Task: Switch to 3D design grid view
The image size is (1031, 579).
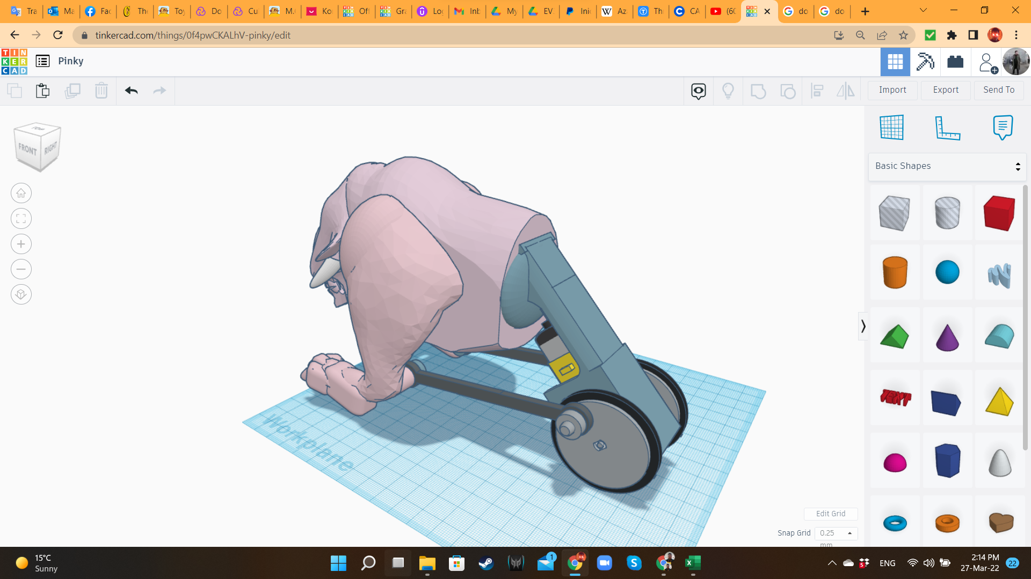Action: click(x=895, y=62)
